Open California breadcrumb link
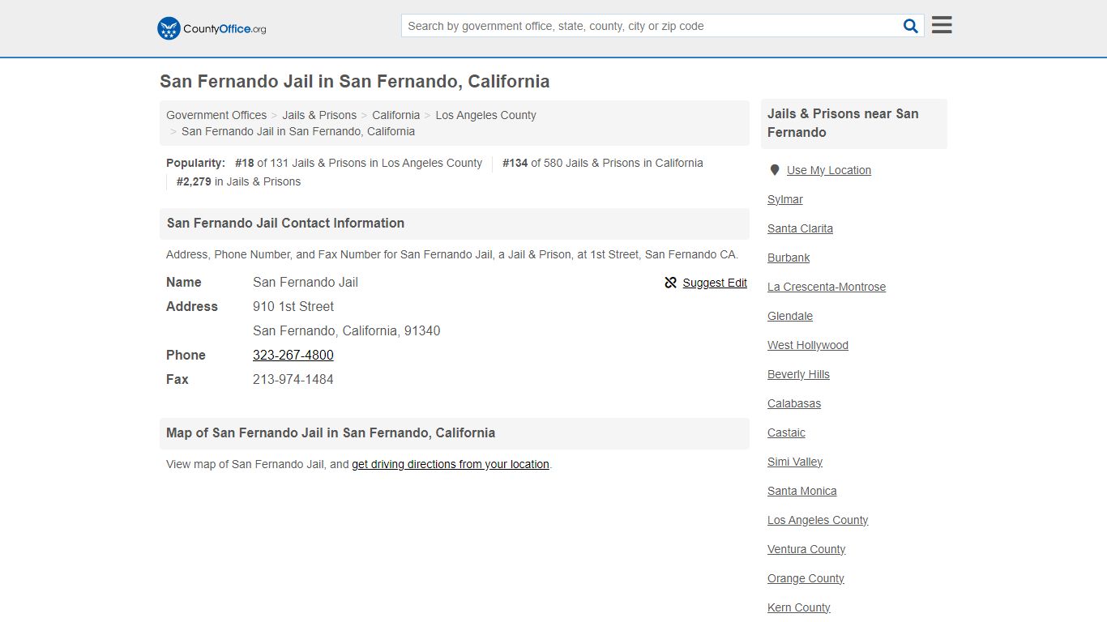1107x622 pixels. click(x=396, y=115)
